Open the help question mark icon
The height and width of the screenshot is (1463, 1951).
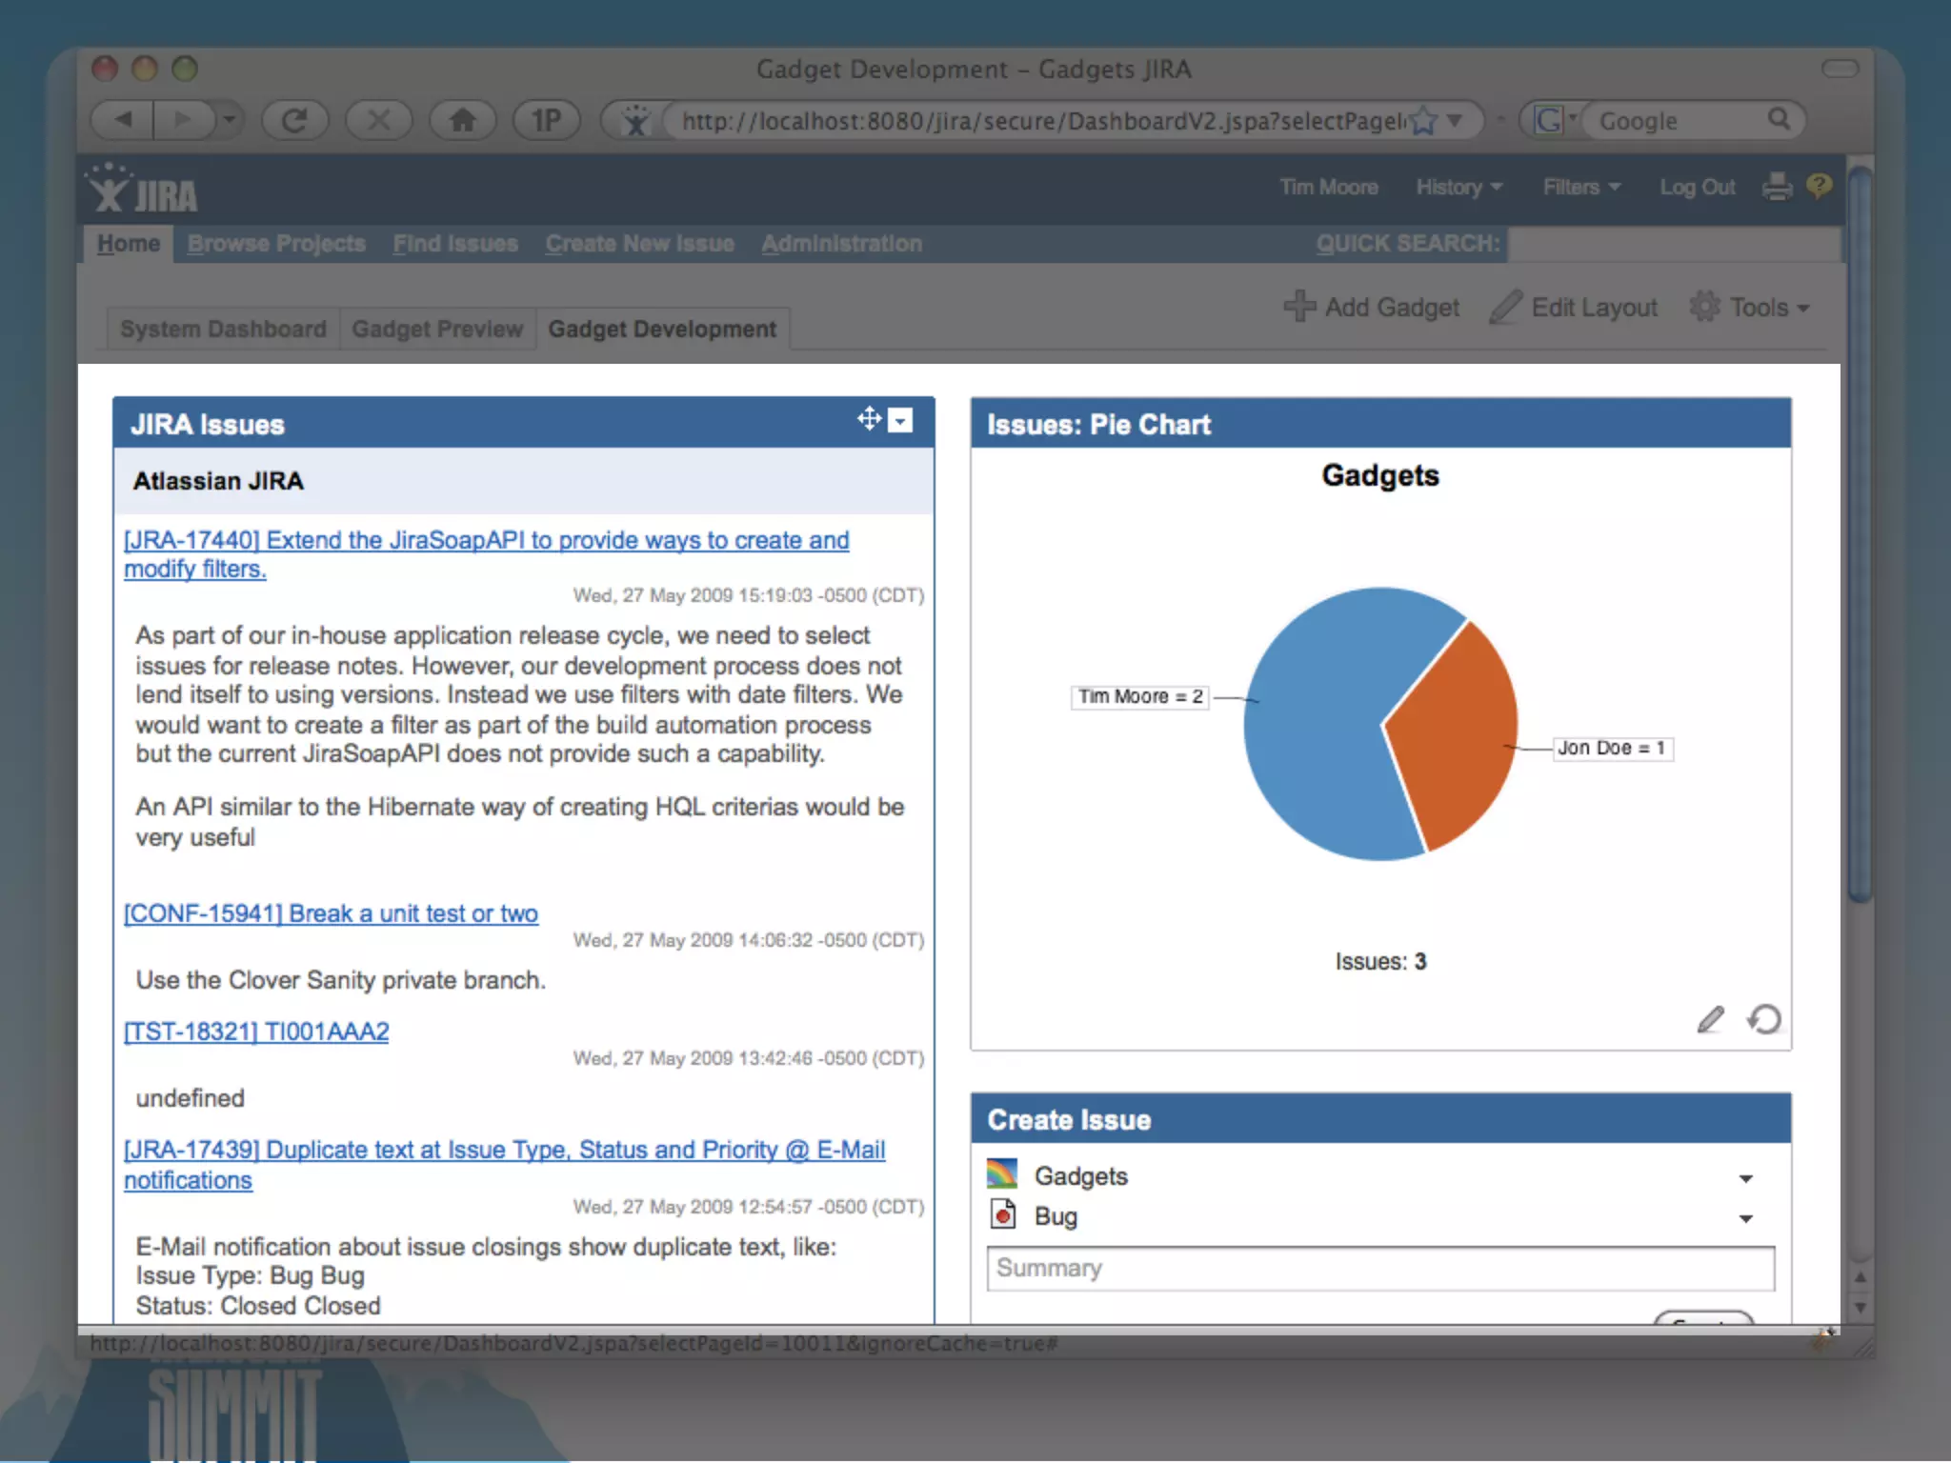(1819, 185)
